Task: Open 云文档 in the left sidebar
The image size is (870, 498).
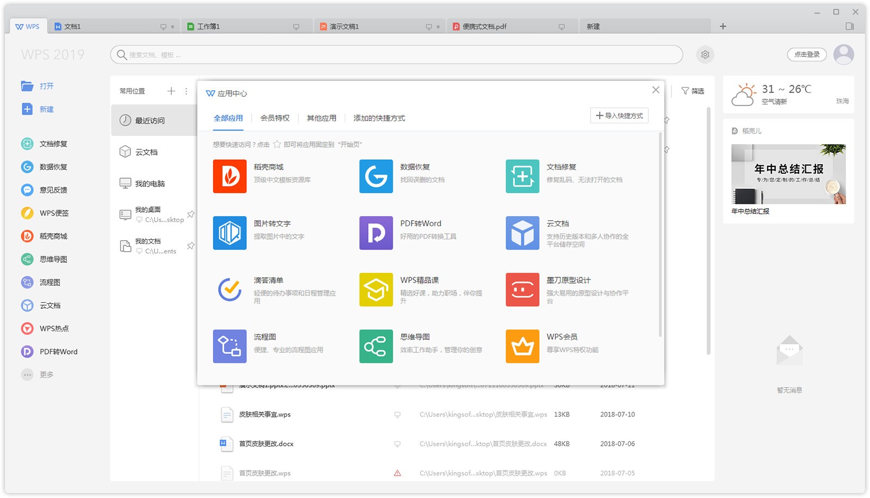Action: [41, 306]
